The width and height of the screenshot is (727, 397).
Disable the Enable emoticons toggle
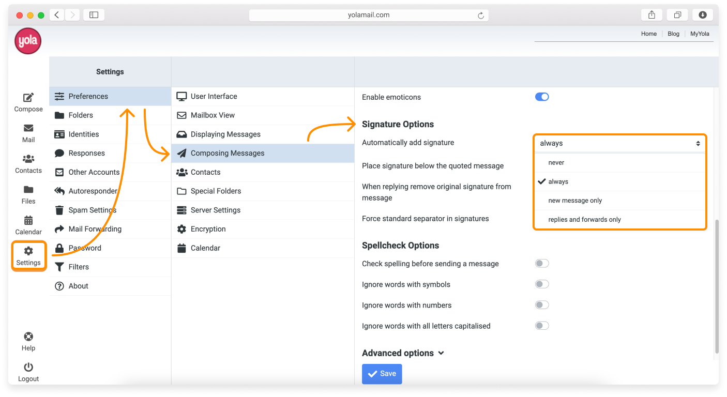[541, 97]
